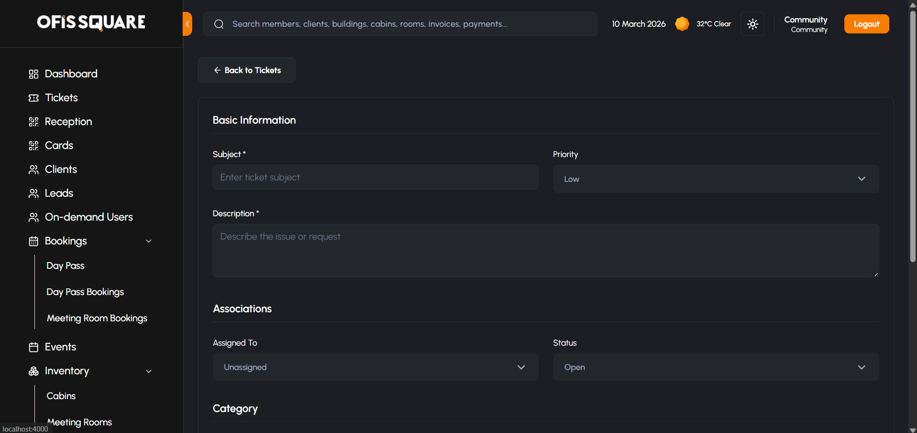Click the Back to Tickets button
This screenshot has height=433, width=917.
pos(247,70)
